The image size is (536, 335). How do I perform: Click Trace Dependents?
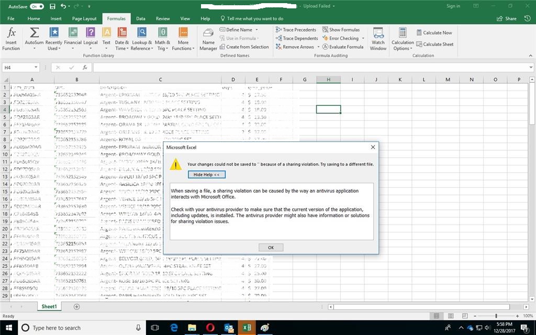297,38
